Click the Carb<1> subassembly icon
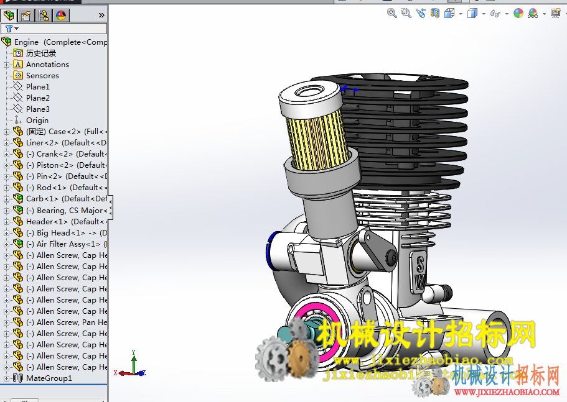The height and width of the screenshot is (402, 567). click(x=18, y=198)
